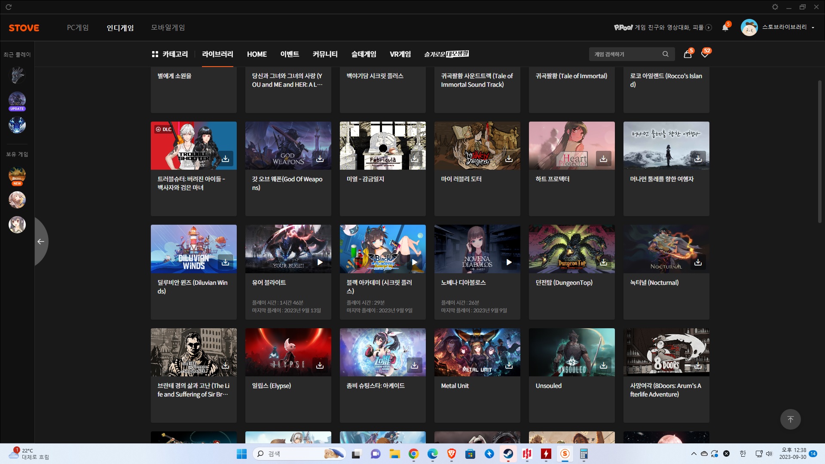
Task: Download Nocturnal game
Action: [698, 262]
